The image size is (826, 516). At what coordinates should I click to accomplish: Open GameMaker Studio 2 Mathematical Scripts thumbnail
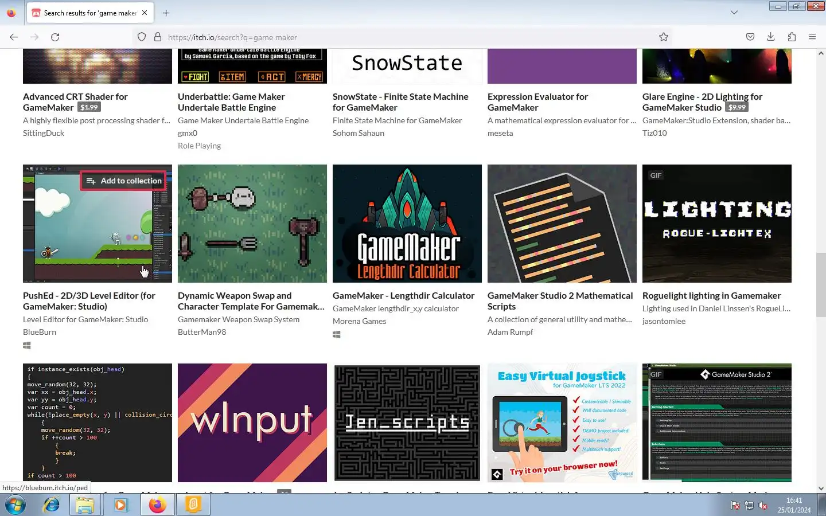click(562, 224)
